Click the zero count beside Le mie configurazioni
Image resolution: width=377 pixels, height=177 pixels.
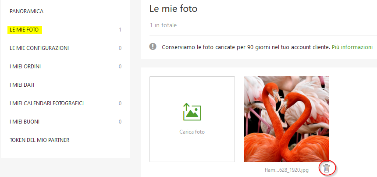(120, 48)
